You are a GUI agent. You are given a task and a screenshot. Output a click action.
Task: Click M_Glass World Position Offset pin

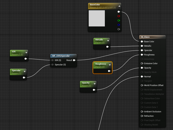click(x=142, y=85)
